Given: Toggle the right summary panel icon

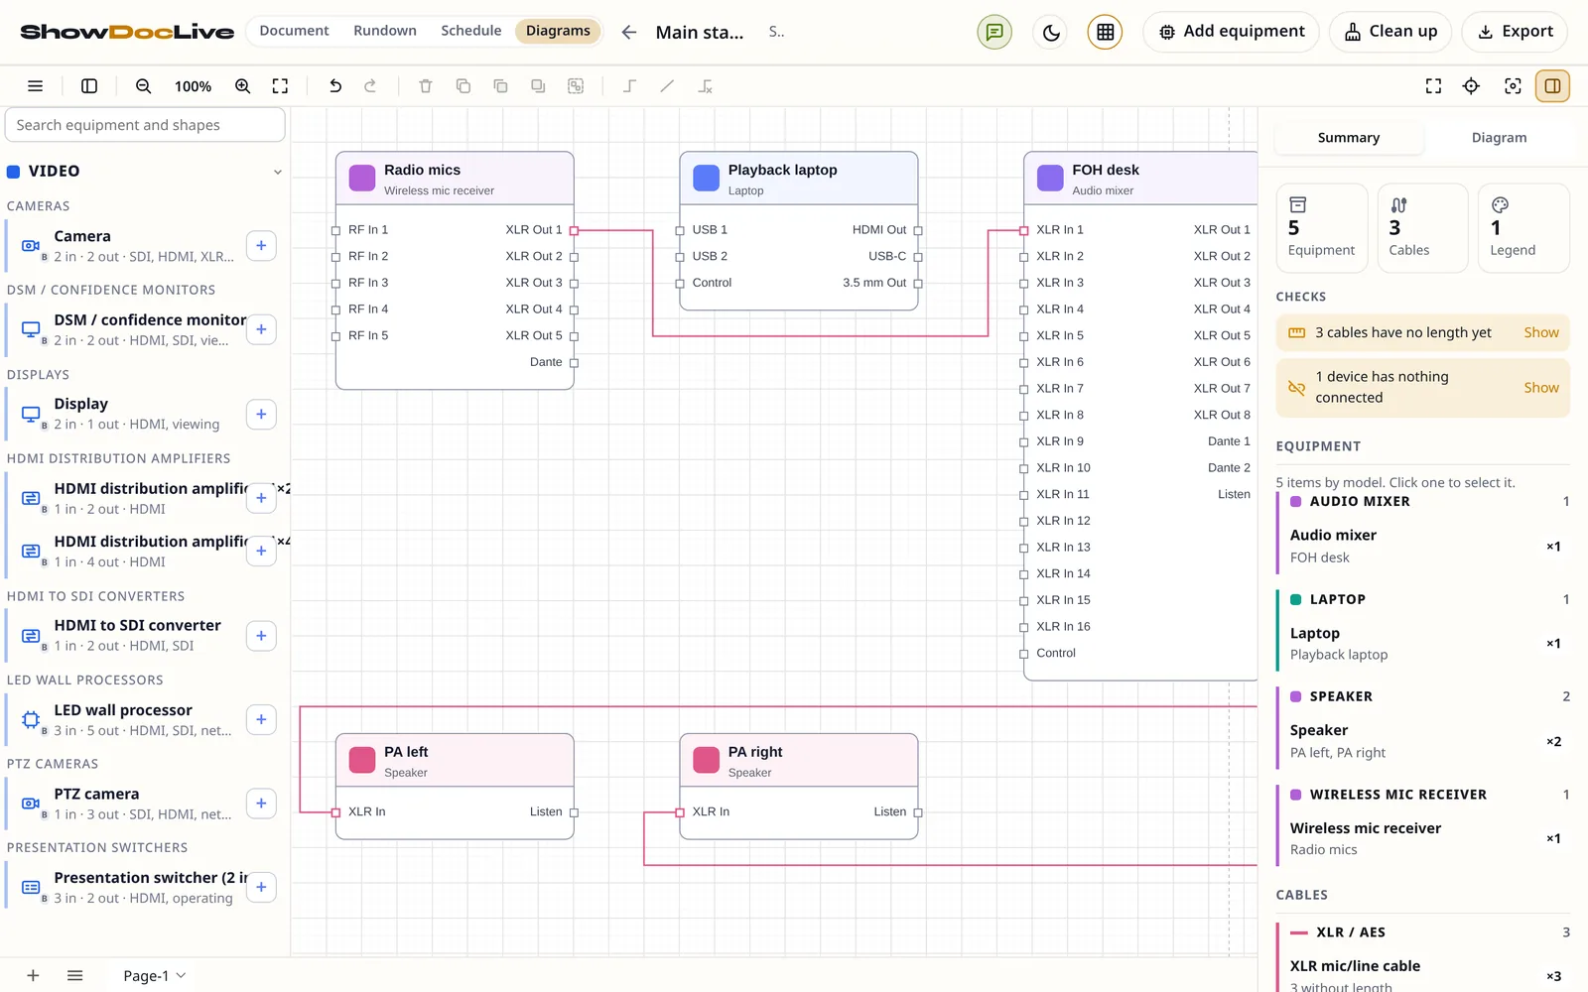Looking at the screenshot, I should (x=1553, y=86).
